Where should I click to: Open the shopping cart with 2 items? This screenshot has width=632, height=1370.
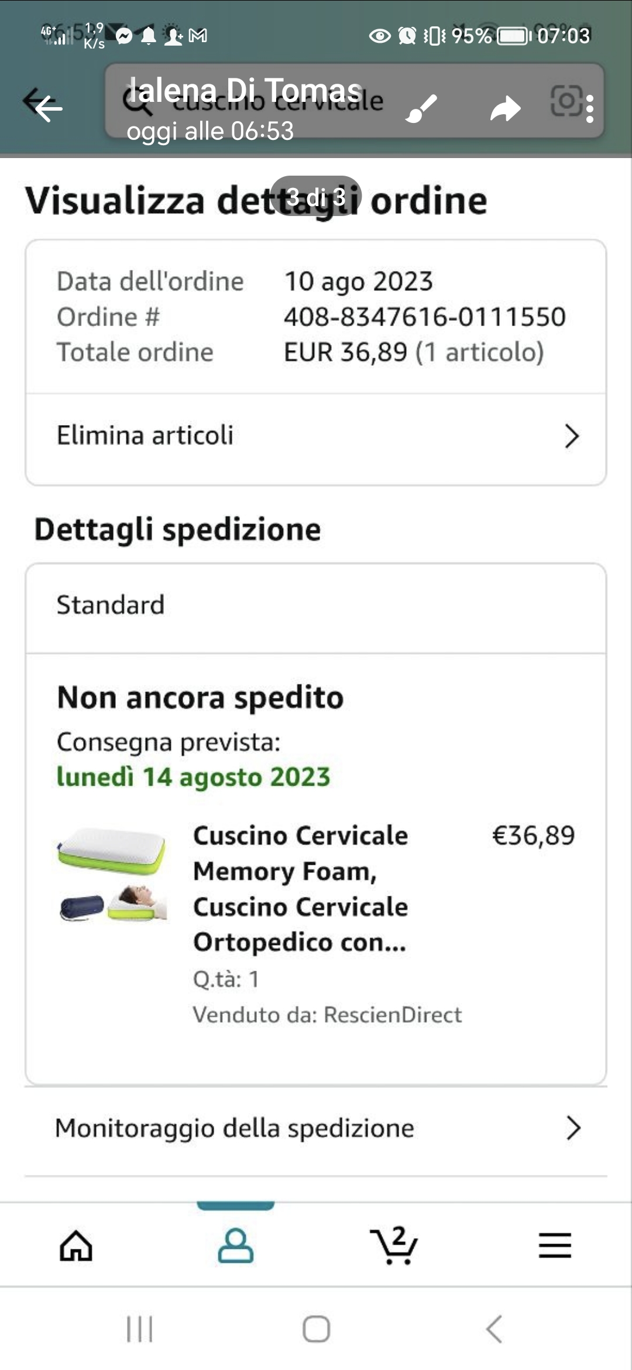pos(394,1245)
